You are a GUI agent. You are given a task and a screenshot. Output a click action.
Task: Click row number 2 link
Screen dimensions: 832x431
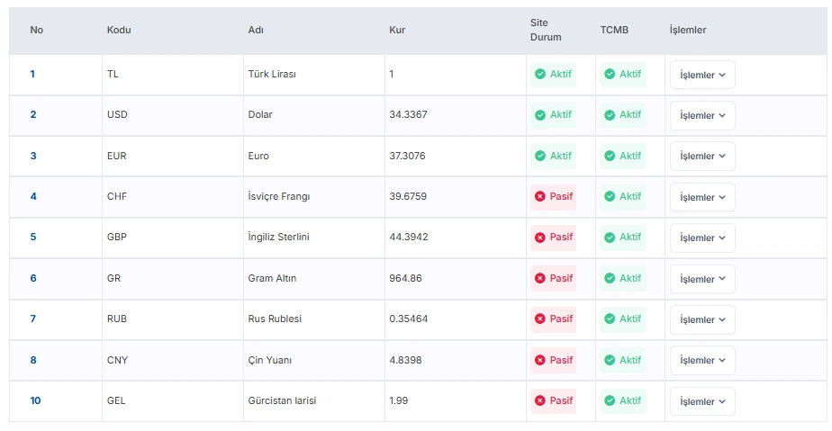click(x=33, y=114)
